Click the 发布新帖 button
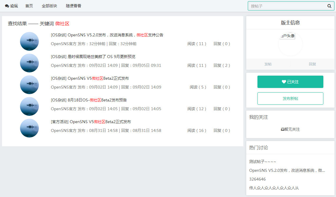This screenshot has width=336, height=197. coord(290,98)
